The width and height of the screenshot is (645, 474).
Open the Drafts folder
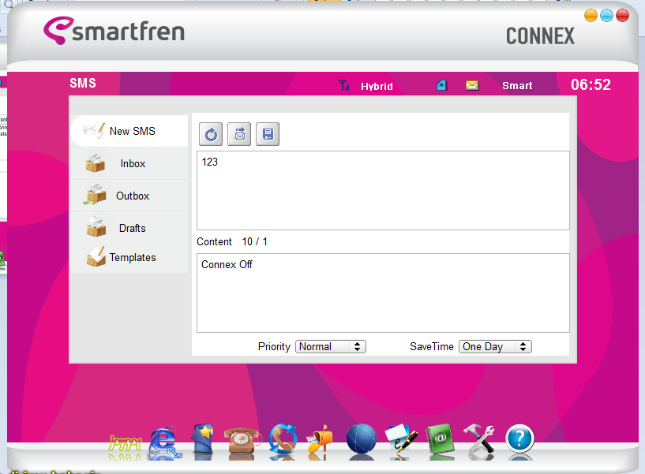tap(129, 228)
